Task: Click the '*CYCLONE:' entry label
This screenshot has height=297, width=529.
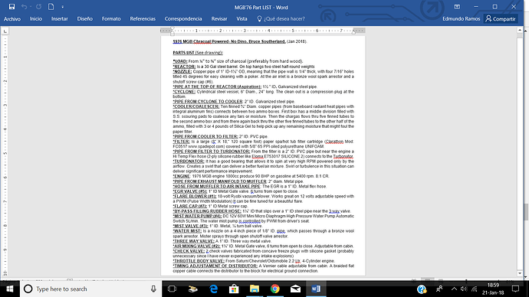Action: pos(184,92)
